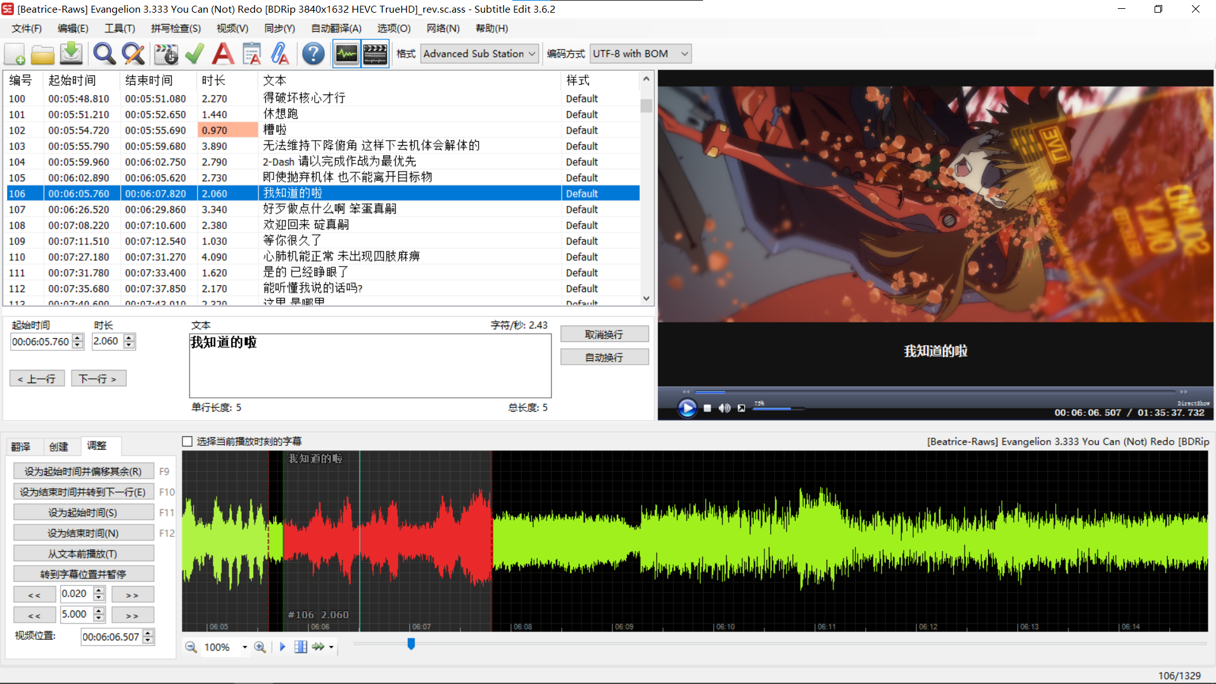Go to next line with 下一行 button
Screen dimensions: 1216x684
point(98,379)
